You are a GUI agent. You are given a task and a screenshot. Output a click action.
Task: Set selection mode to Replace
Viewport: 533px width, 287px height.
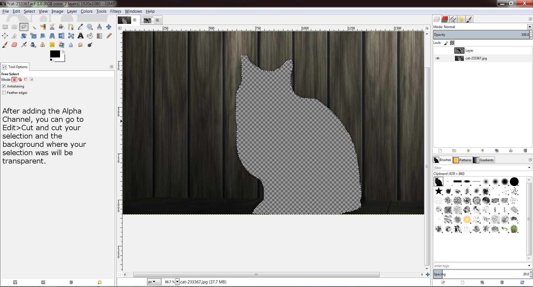point(14,79)
